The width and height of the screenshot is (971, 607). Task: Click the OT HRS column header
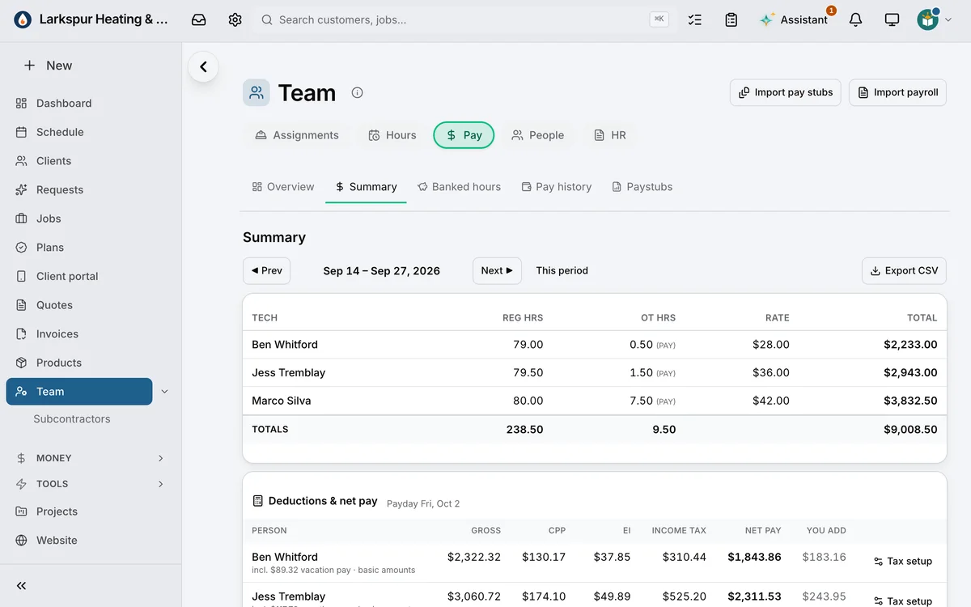click(x=658, y=318)
